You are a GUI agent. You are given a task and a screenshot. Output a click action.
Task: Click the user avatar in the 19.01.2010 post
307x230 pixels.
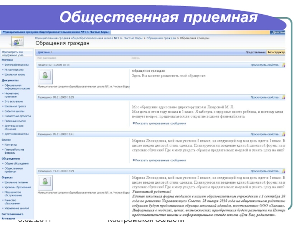pos(45,182)
